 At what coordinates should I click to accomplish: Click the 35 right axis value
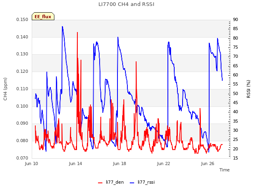pyautogui.click(x=235, y=121)
